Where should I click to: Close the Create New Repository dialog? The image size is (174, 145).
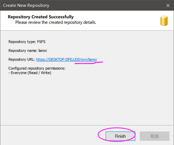coord(168,5)
